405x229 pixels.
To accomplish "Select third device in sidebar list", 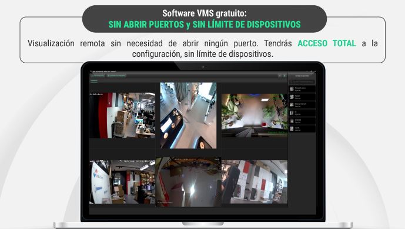I will tap(302, 105).
